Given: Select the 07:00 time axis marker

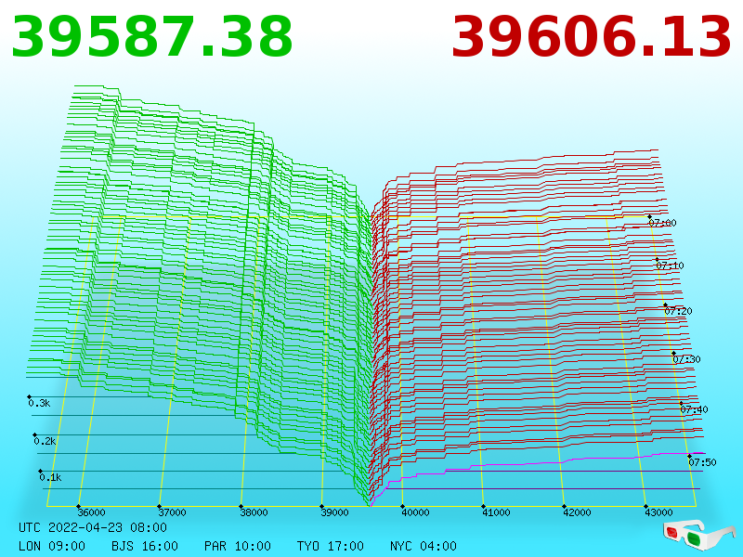Looking at the screenshot, I should coord(662,223).
